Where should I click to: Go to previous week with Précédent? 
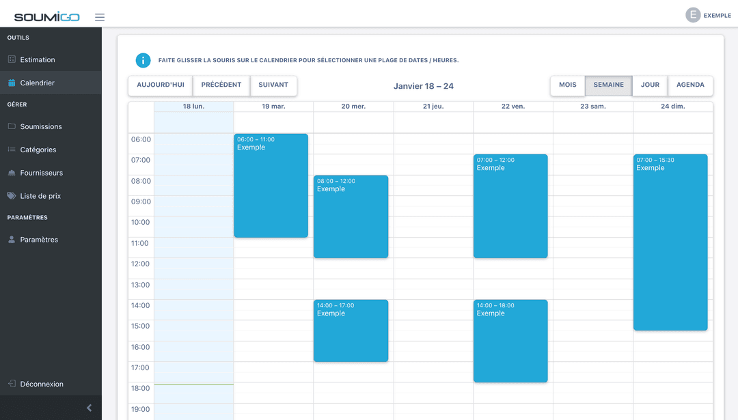[x=221, y=85]
